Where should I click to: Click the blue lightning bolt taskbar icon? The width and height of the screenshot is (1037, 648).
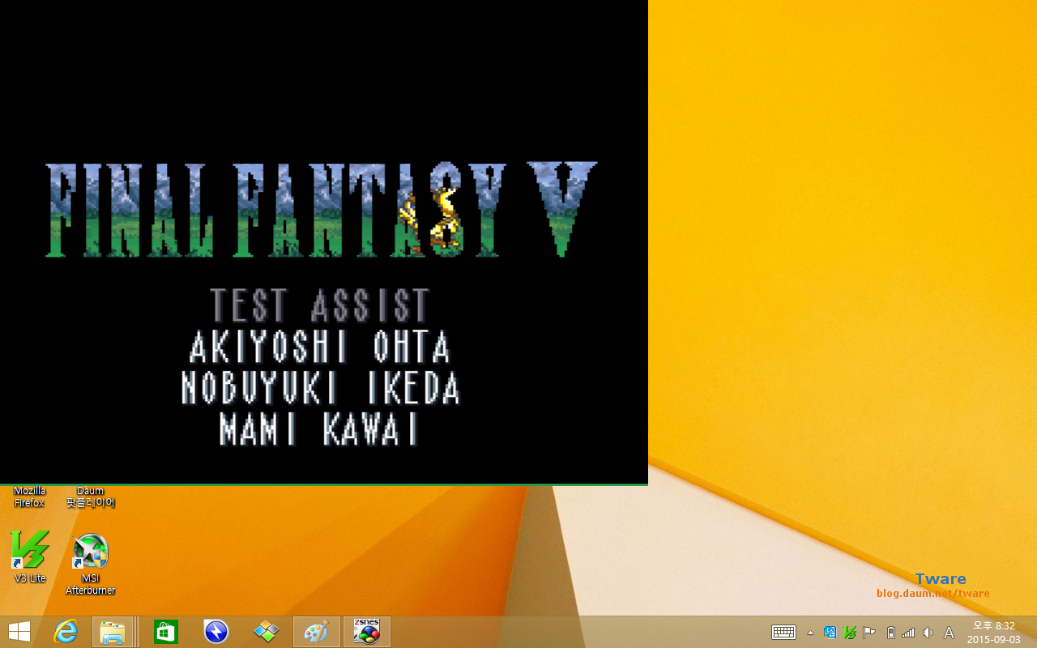[x=216, y=632]
